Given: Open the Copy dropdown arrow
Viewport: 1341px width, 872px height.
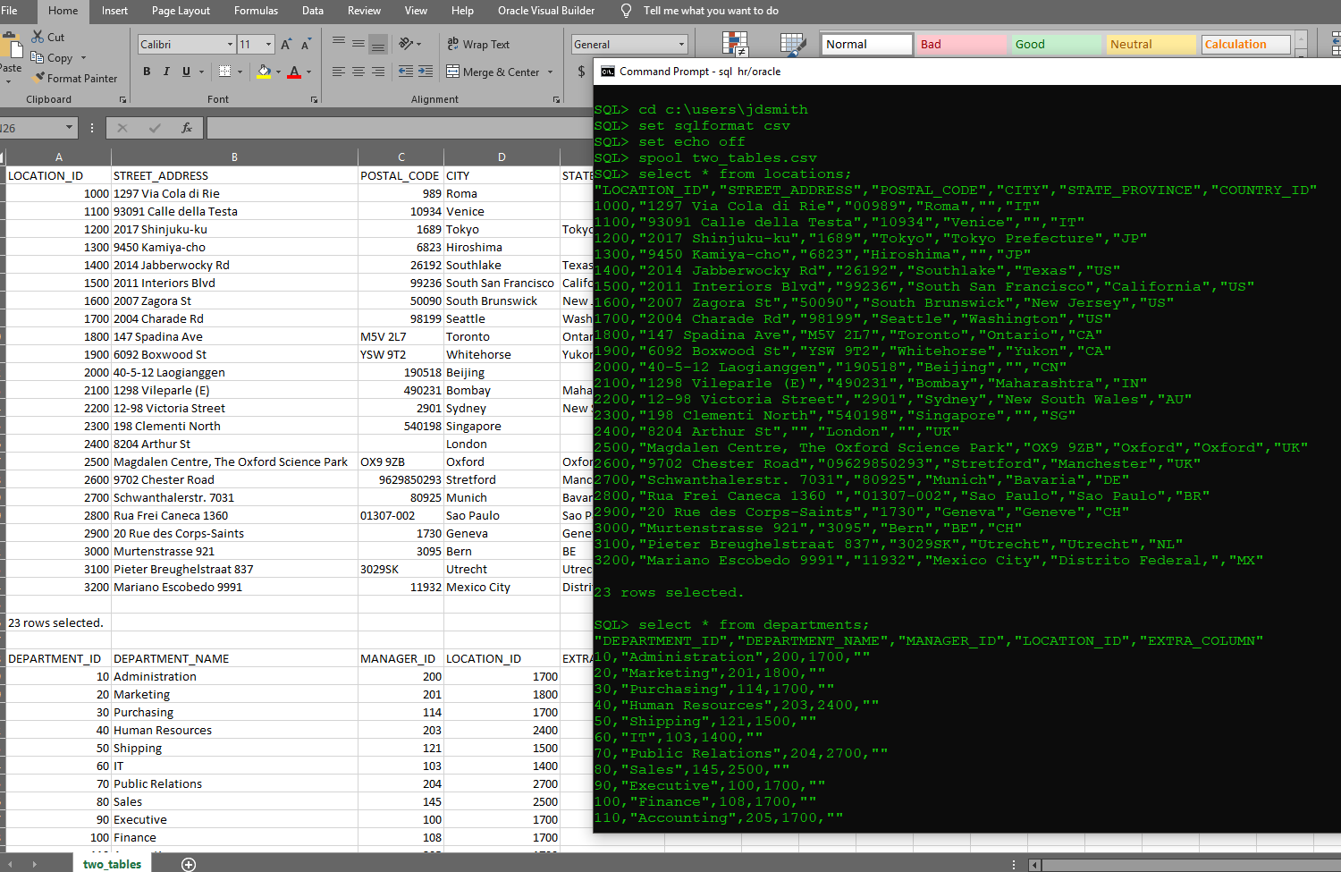Looking at the screenshot, I should (83, 58).
